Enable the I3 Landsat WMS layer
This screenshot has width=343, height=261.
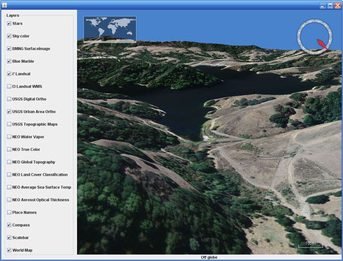tap(9, 86)
